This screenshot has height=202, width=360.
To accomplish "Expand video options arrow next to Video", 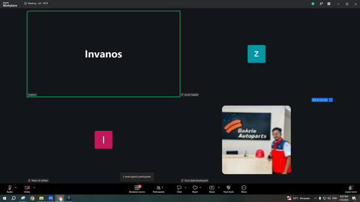I will 34,187.
